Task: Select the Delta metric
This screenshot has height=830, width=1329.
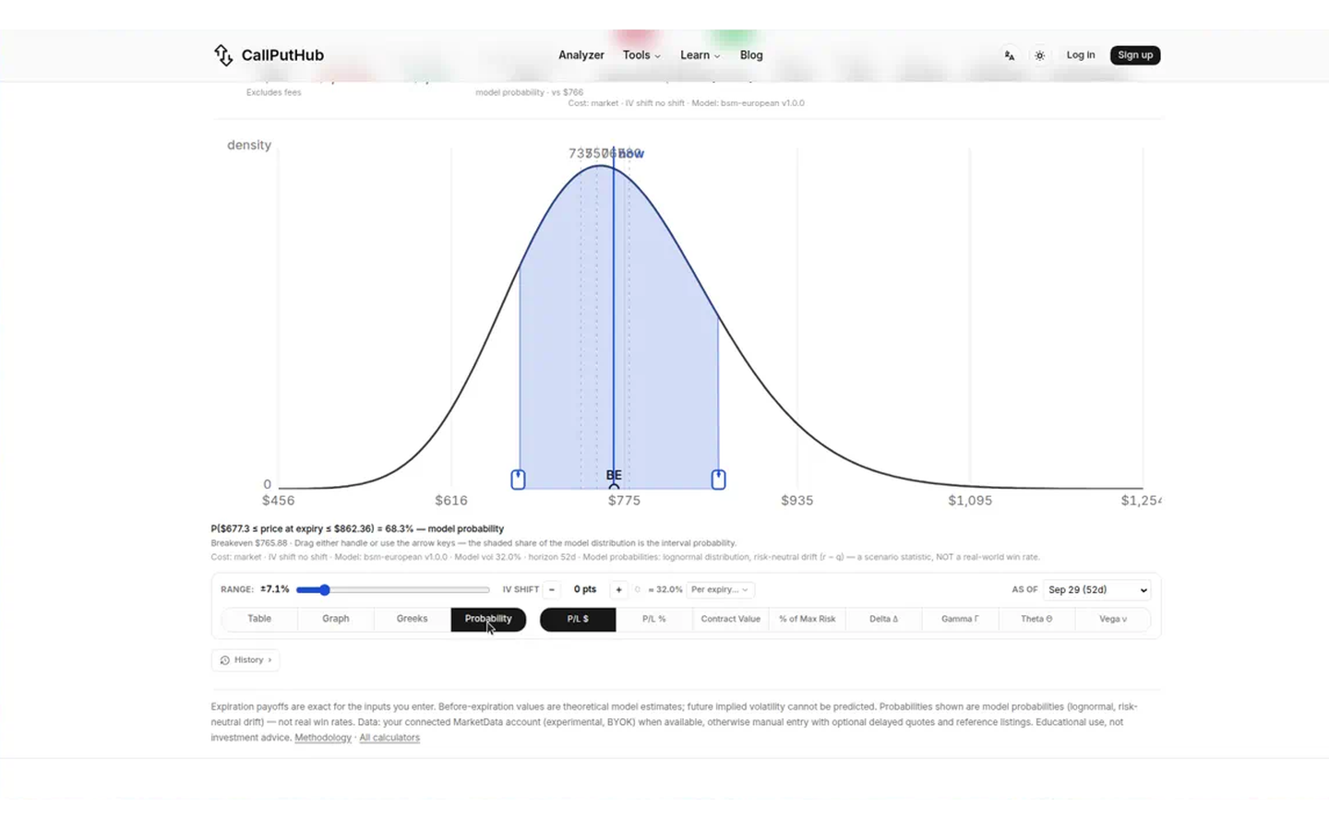Action: pyautogui.click(x=884, y=619)
